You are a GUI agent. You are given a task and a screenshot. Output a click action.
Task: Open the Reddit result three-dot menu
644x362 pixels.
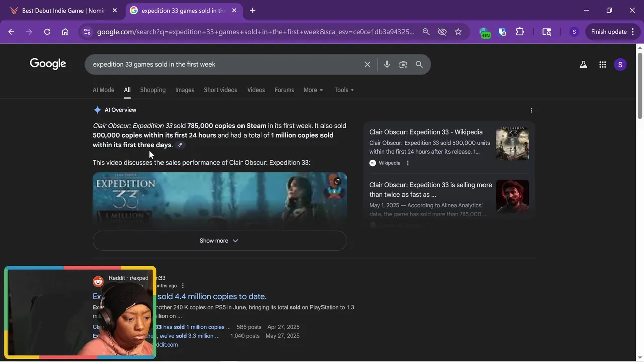183,286
